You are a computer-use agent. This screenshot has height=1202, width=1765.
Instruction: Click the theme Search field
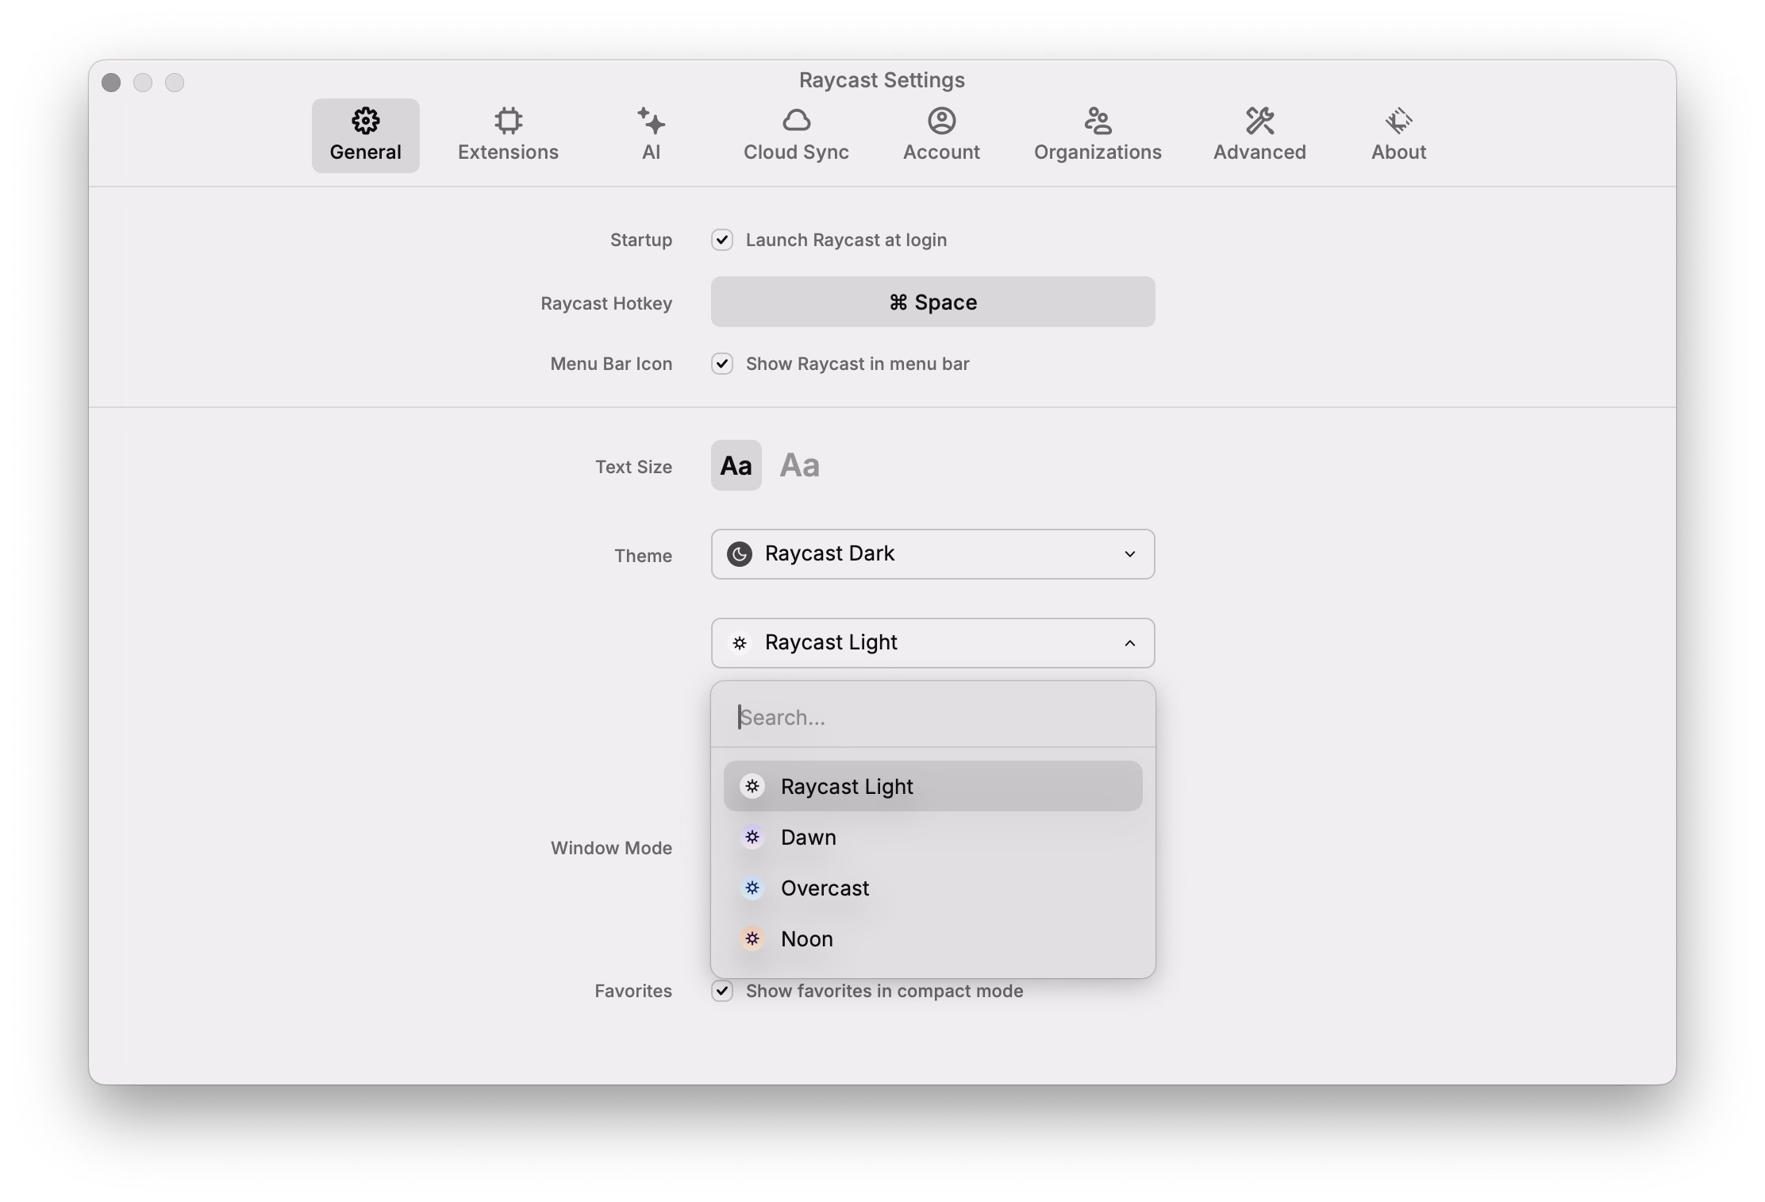tap(932, 717)
